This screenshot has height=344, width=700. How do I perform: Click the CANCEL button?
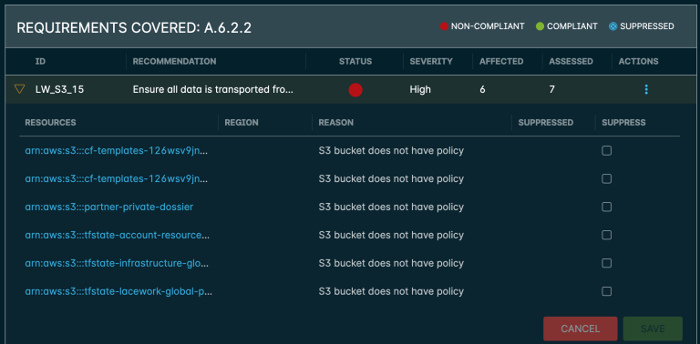580,329
